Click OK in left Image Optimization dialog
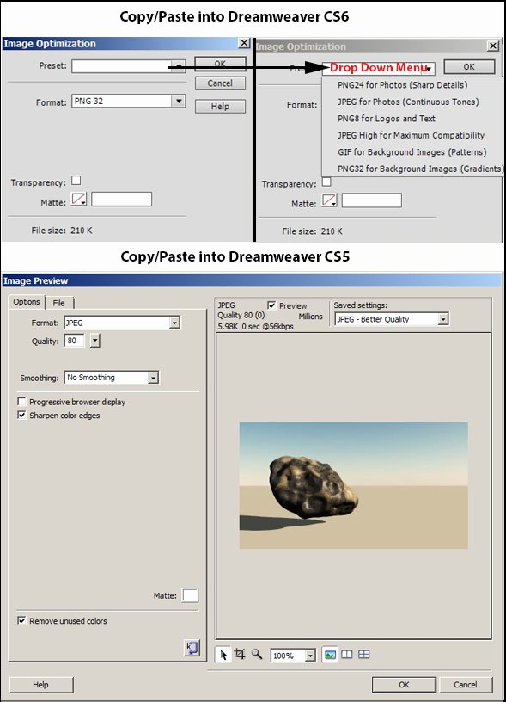506x702 pixels. pyautogui.click(x=220, y=64)
